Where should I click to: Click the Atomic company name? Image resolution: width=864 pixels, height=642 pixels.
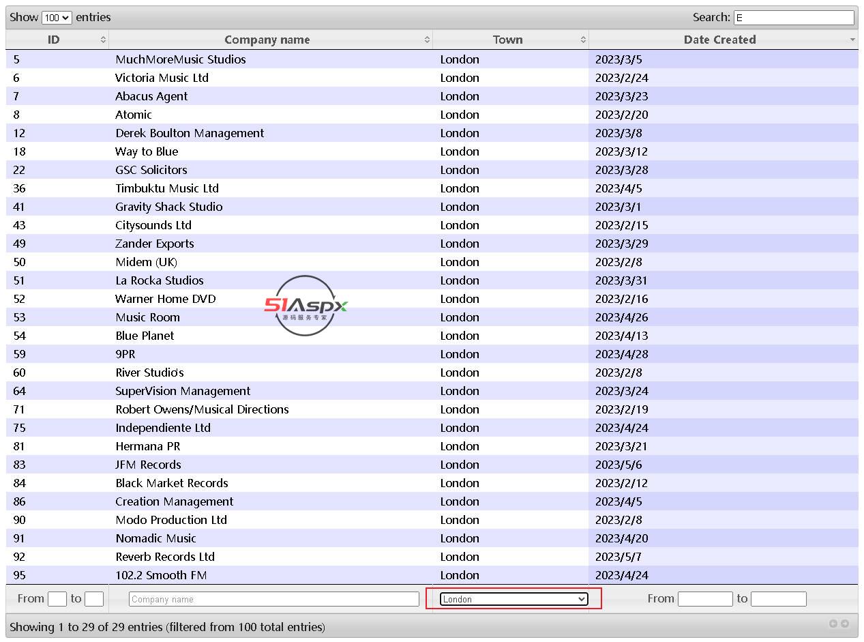pyautogui.click(x=134, y=115)
